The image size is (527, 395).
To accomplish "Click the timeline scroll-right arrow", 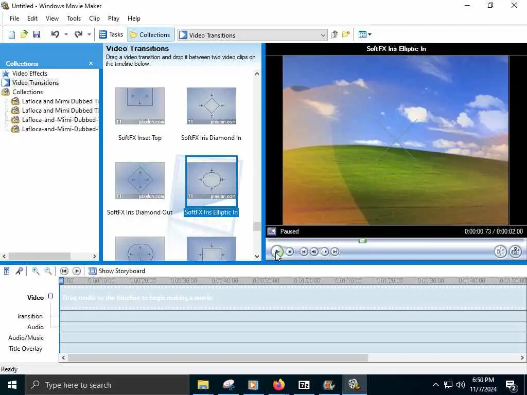I will pyautogui.click(x=523, y=358).
